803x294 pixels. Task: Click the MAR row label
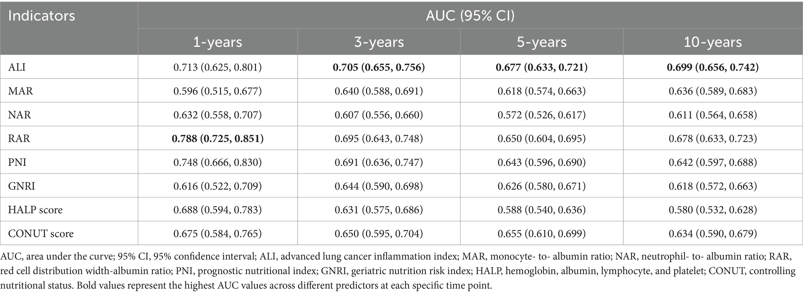[x=21, y=91]
